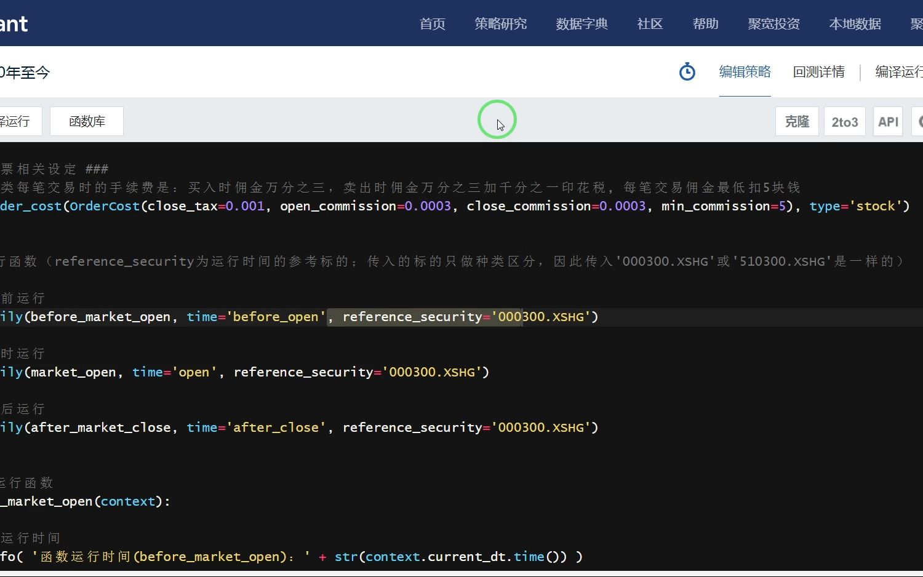Open the API reference button

coord(888,122)
